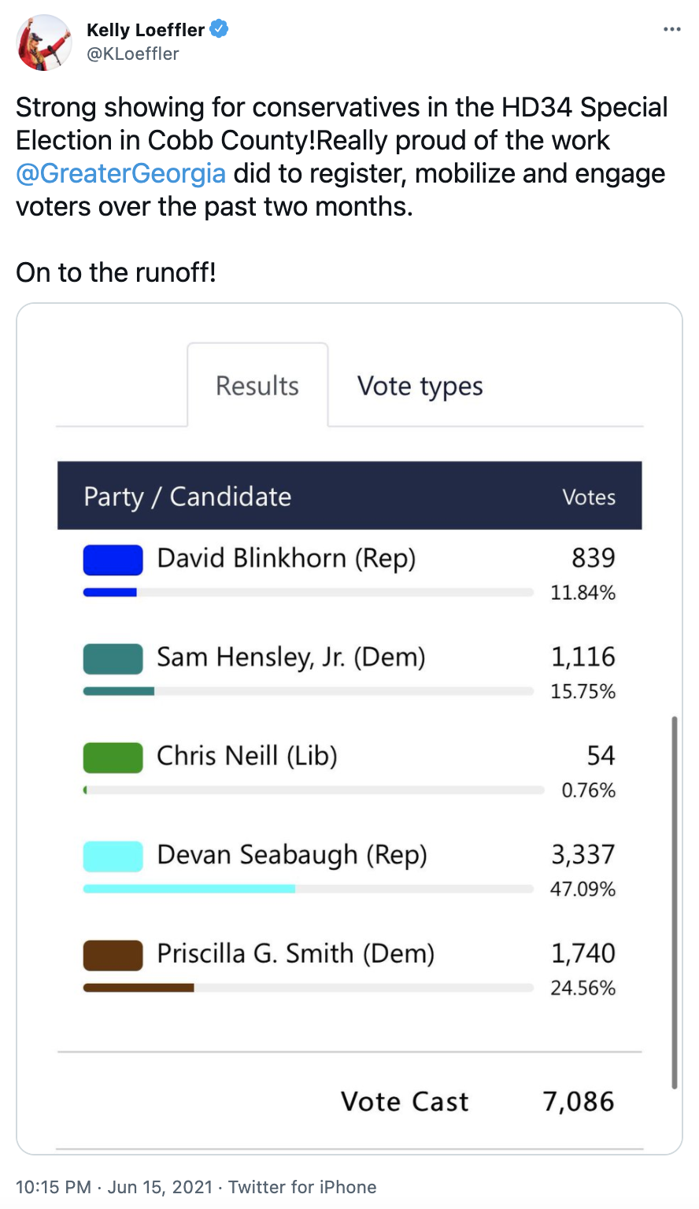This screenshot has height=1209, width=699.
Task: Click the blue verified badge
Action: [x=220, y=30]
